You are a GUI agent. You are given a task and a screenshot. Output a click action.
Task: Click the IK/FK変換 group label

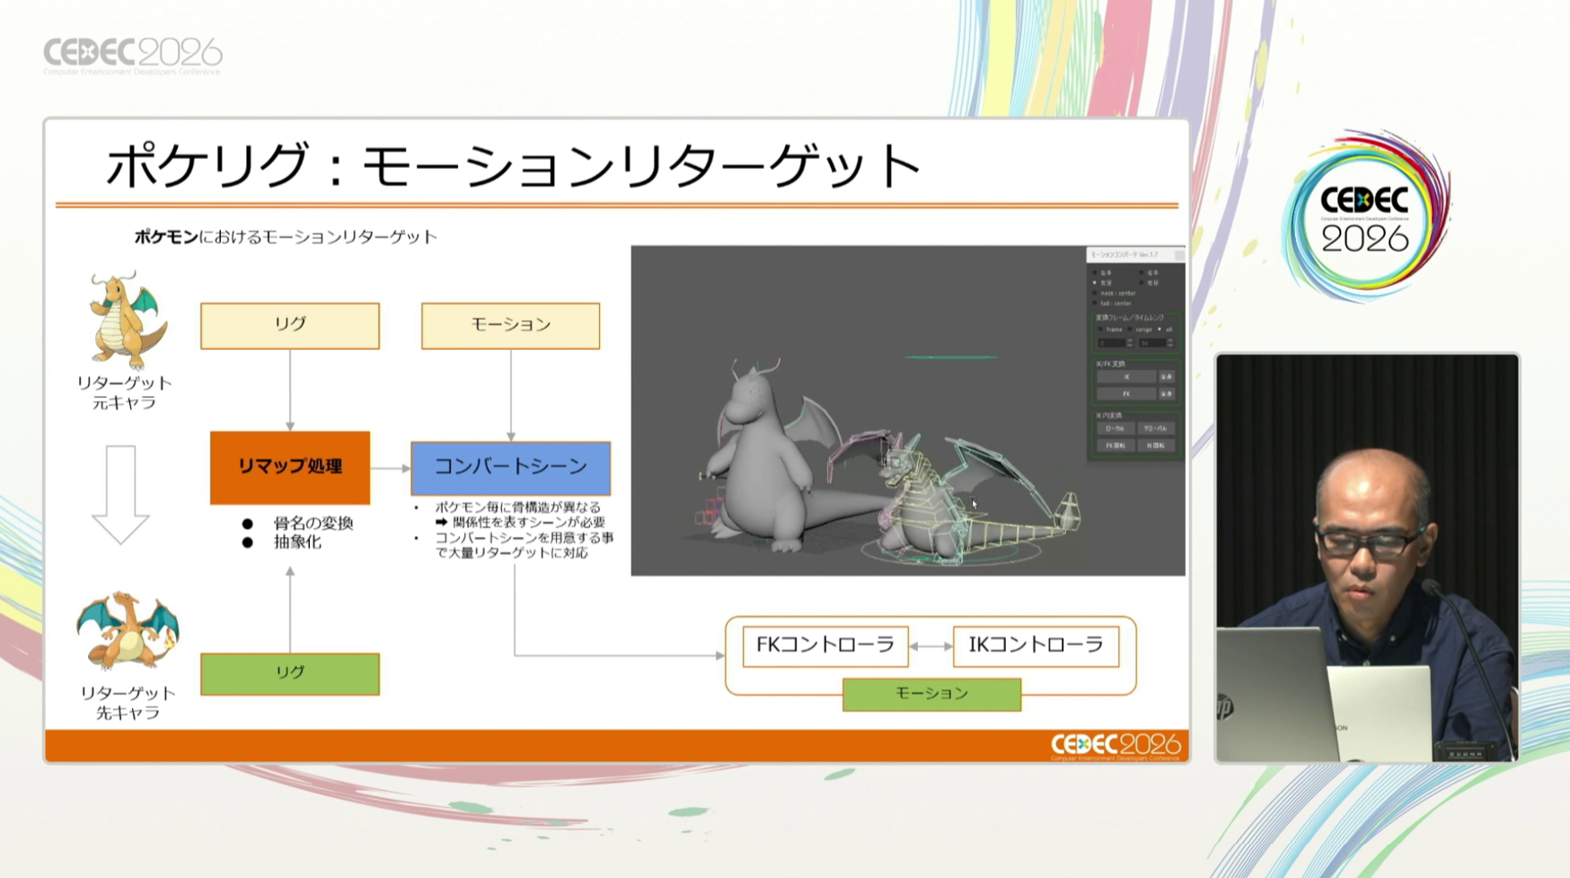(1110, 364)
